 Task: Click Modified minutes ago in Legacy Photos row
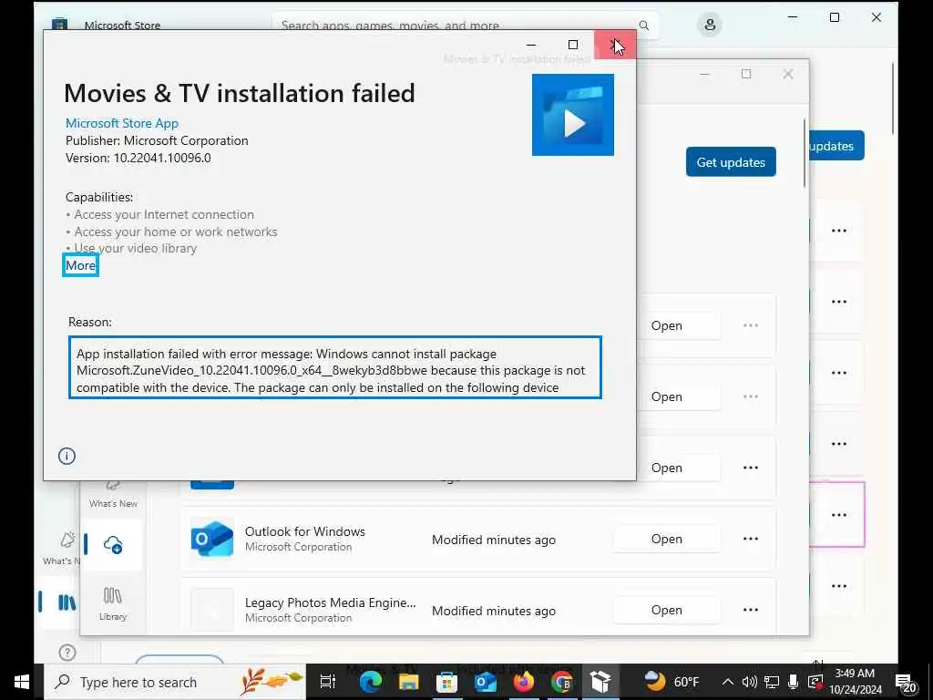point(494,611)
